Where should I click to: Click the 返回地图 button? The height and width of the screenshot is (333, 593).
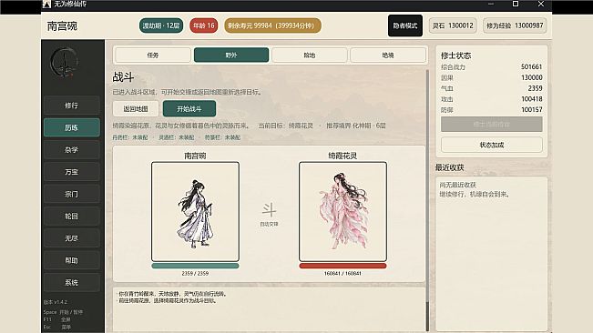(x=136, y=109)
